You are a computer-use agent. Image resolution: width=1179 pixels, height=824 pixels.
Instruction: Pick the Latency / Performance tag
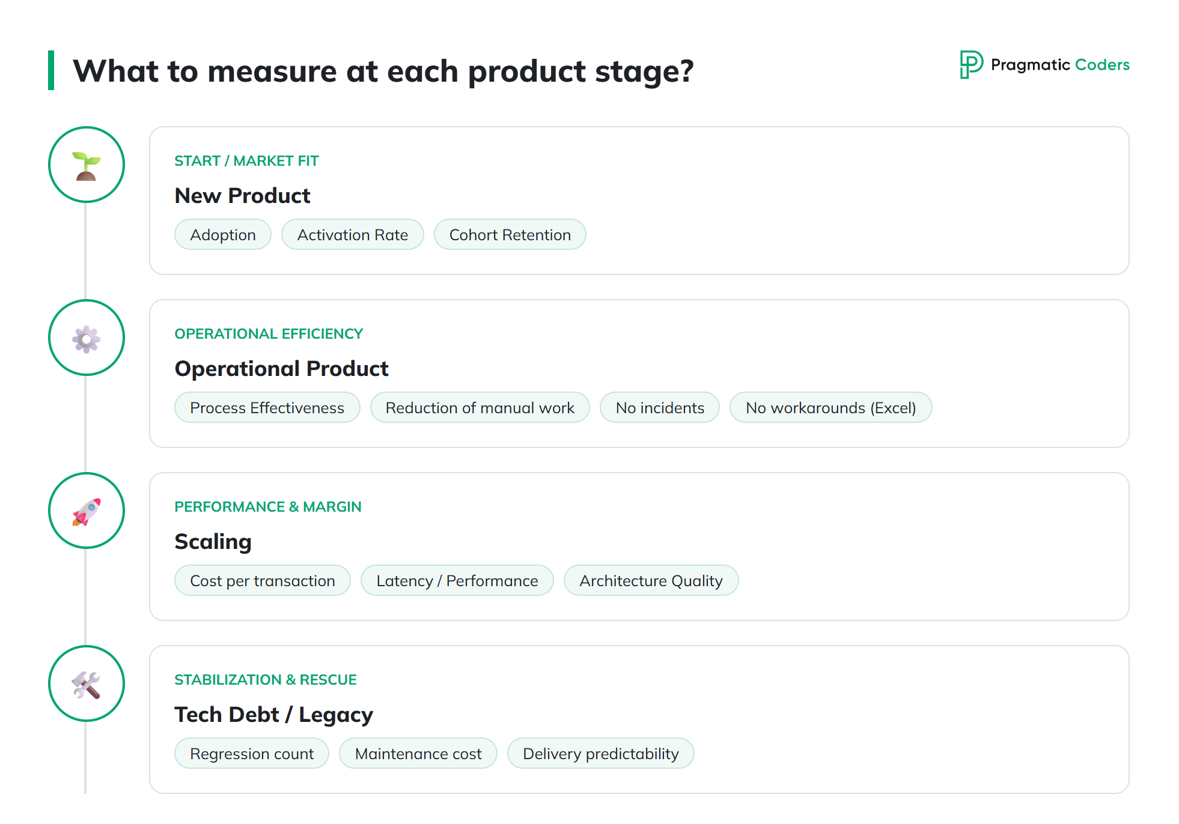tap(457, 581)
